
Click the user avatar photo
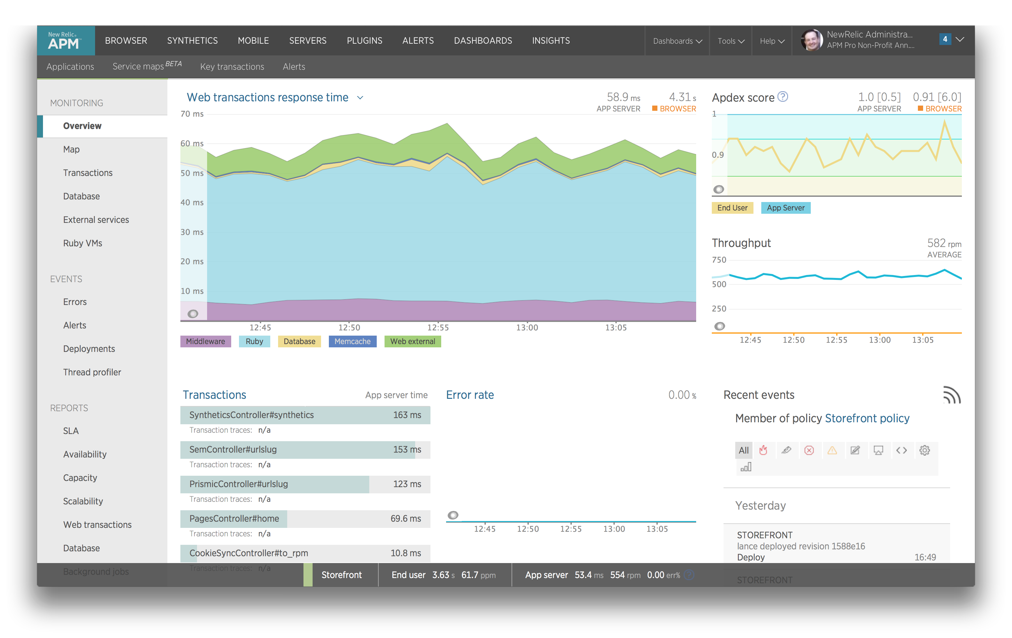(x=811, y=40)
